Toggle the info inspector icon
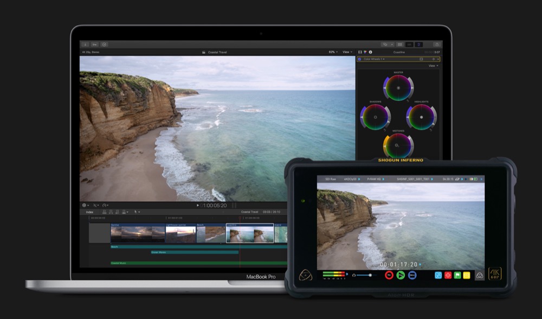This screenshot has height=319, width=542. tap(371, 52)
